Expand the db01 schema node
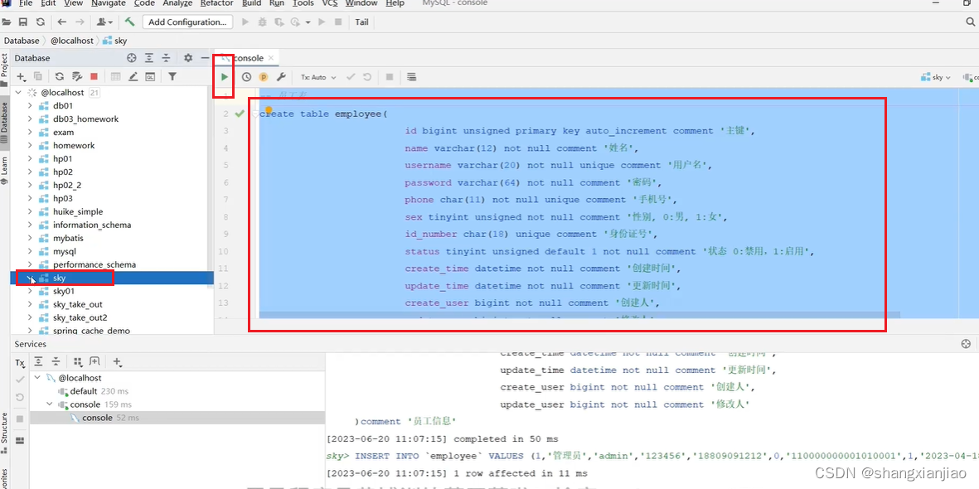The height and width of the screenshot is (489, 979). click(29, 105)
